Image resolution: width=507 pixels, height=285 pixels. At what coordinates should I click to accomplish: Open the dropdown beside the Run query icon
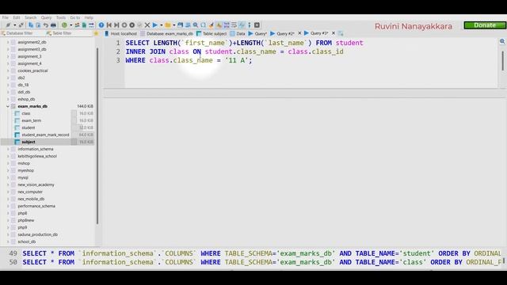(x=162, y=25)
